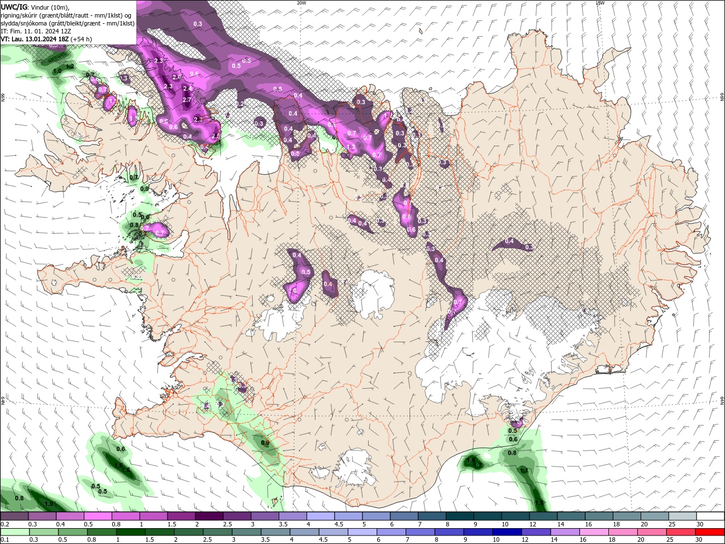This screenshot has height=544, width=725.
Task: Click the '1.8' rain value off southeast coast
Action: point(471,461)
